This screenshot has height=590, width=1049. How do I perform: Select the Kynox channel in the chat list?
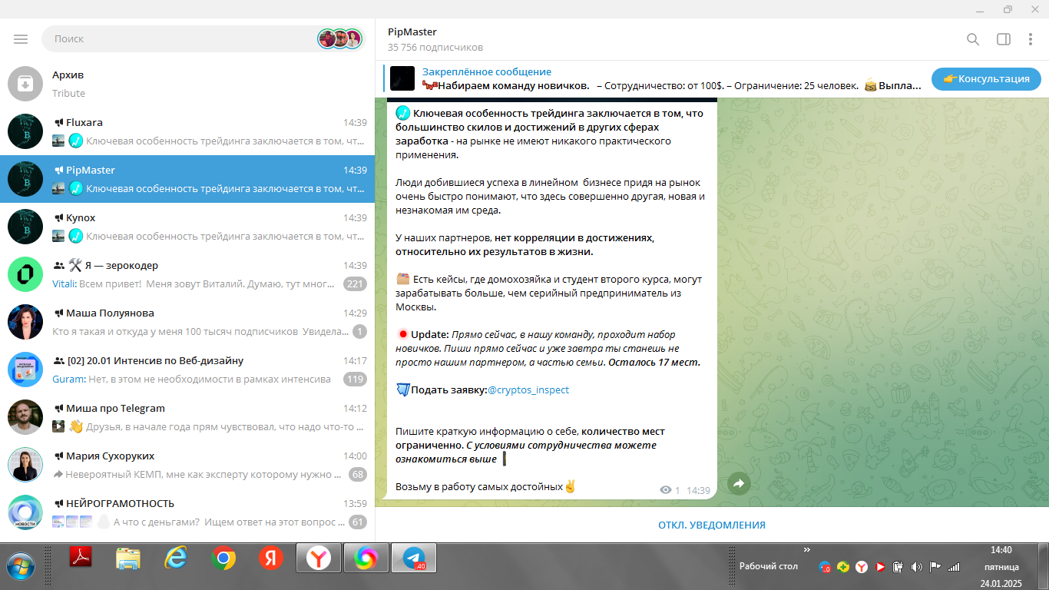pyautogui.click(x=187, y=227)
